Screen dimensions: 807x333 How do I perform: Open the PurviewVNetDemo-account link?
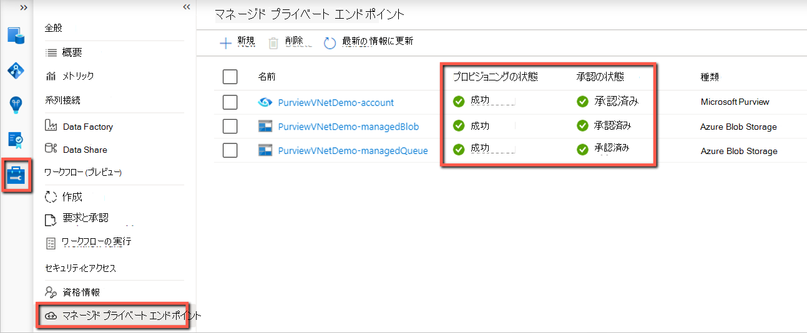tap(336, 102)
